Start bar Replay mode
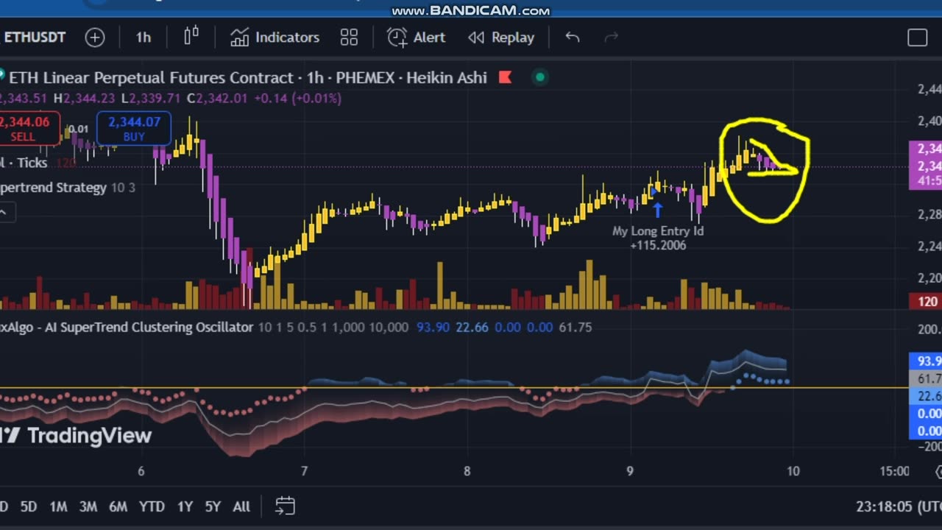Viewport: 942px width, 530px height. click(502, 38)
